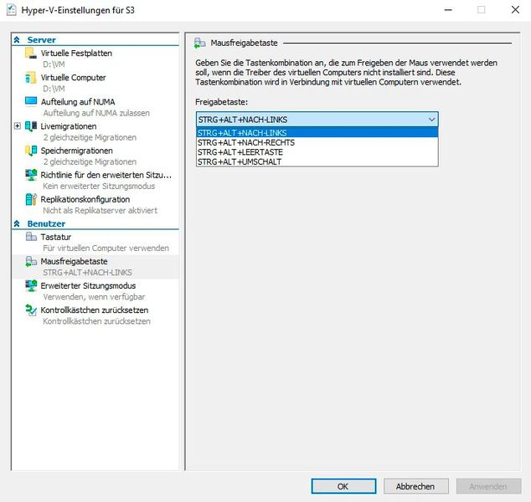
Task: Select Virtuelle Festplatten setting
Action: tap(76, 53)
